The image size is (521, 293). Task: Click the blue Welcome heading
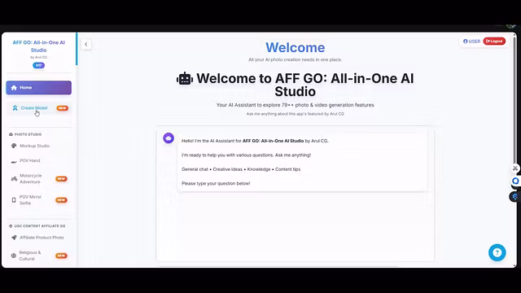[295, 47]
